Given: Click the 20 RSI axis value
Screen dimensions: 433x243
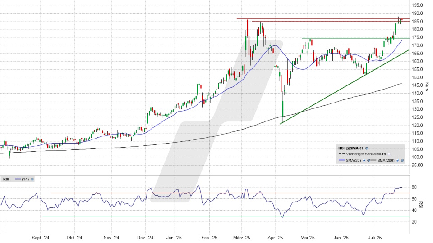Looking at the screenshot, I should (x=414, y=222).
